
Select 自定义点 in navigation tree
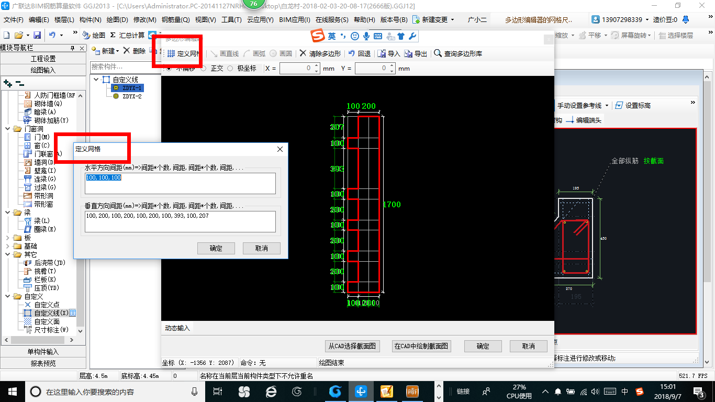coord(47,305)
